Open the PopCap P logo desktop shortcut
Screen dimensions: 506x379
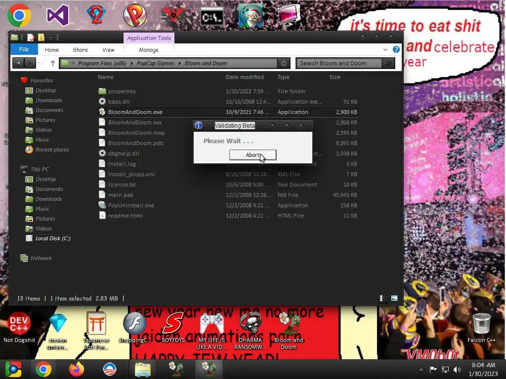[x=135, y=15]
